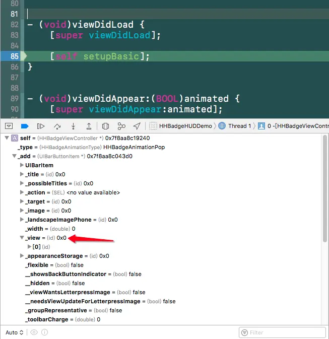Open the Simulate Location menu
The width and height of the screenshot is (329, 339).
tap(137, 126)
